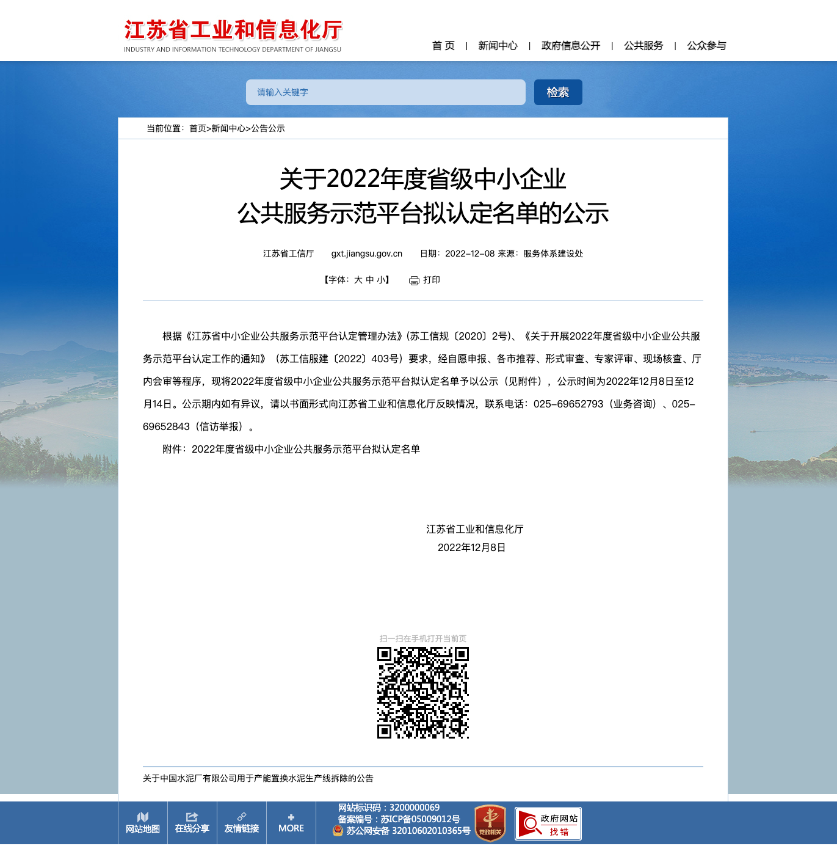Open the 新闻中心 navigation menu
The width and height of the screenshot is (837, 854).
[498, 46]
